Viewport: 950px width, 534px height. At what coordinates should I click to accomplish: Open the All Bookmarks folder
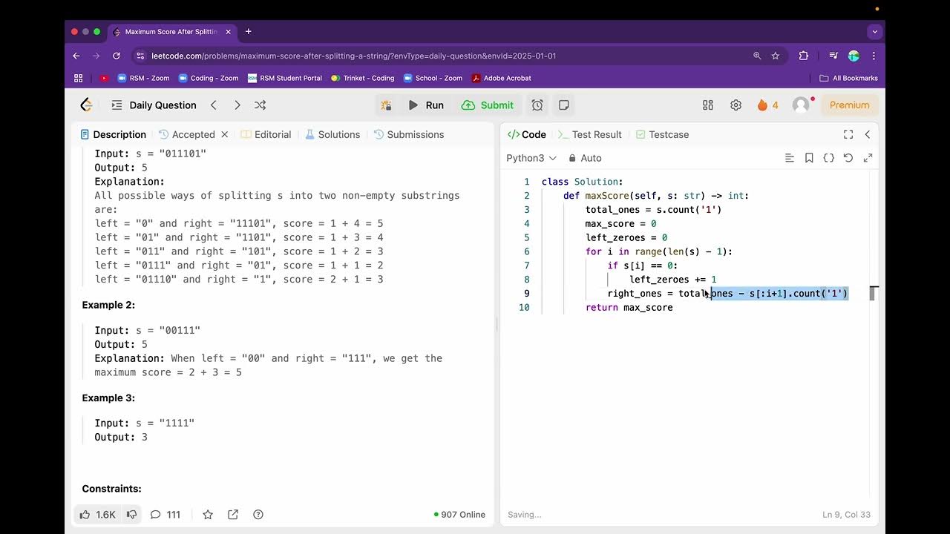tap(849, 78)
